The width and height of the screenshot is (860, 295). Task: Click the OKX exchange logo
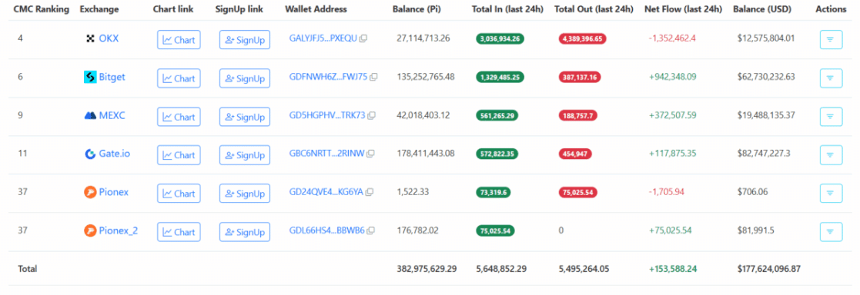pos(91,39)
